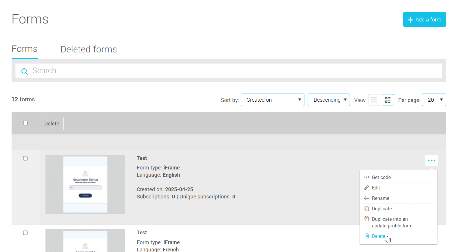Open the three-dots actions menu
Image resolution: width=462 pixels, height=252 pixels.
tap(431, 160)
